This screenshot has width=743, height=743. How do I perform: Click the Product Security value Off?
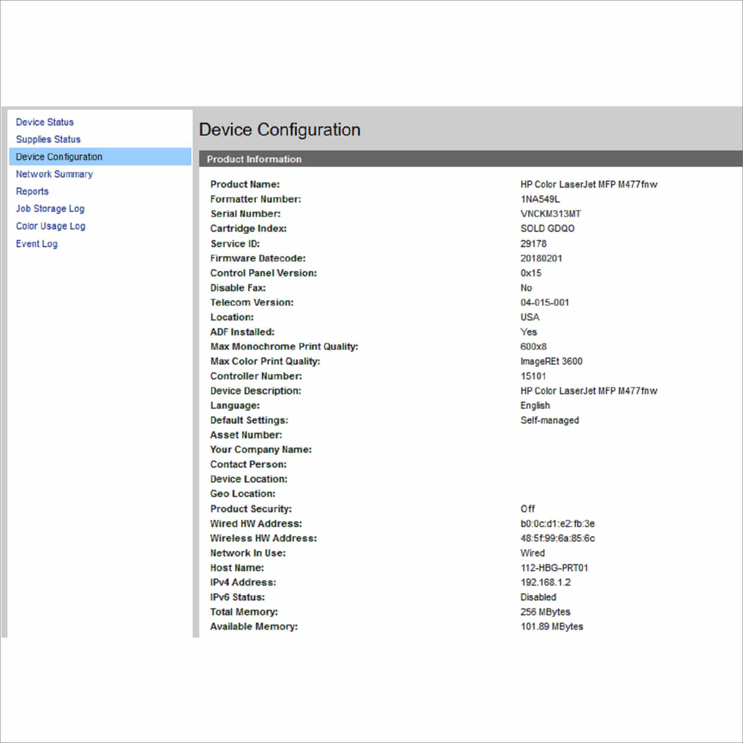pyautogui.click(x=528, y=509)
